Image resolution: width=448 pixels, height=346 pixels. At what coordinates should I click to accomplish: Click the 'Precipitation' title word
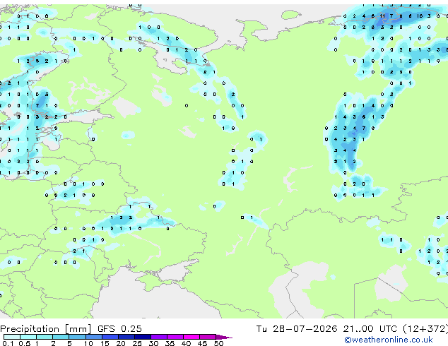pyautogui.click(x=30, y=329)
